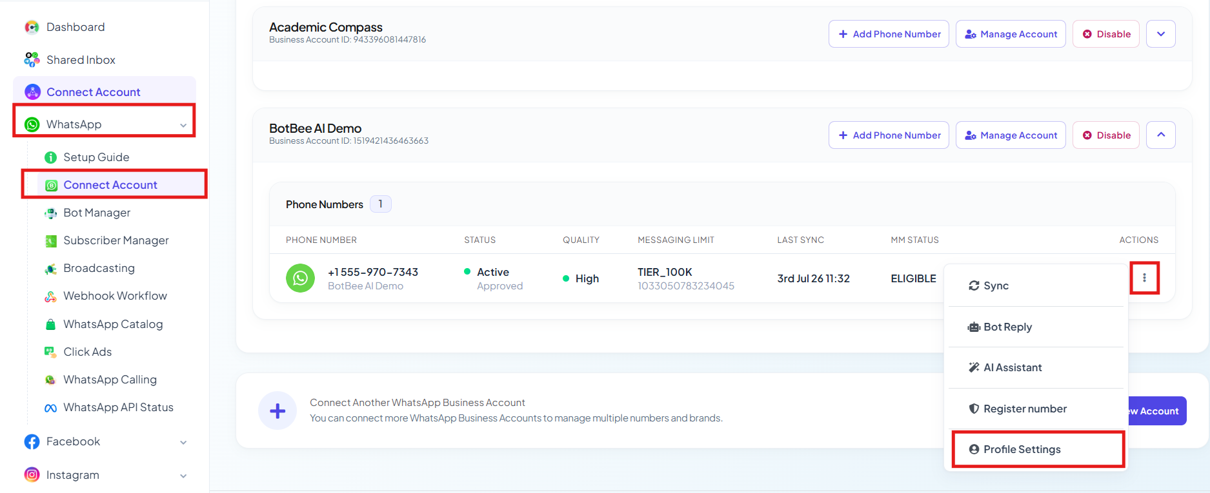Viewport: 1210px width, 493px height.
Task: Click the 'High' quality rating value
Action: tap(587, 278)
